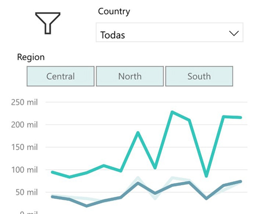Expand the Country dropdown chevron arrow

[x=234, y=33]
